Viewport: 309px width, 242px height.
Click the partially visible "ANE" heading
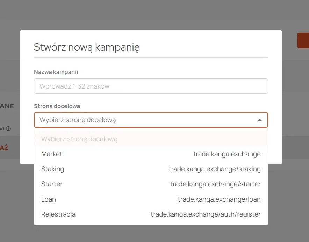click(7, 106)
